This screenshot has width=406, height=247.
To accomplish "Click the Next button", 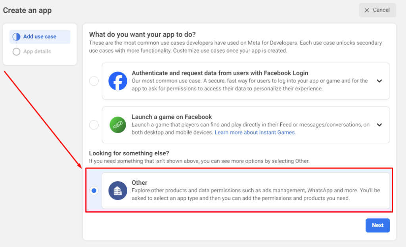I will (x=377, y=225).
